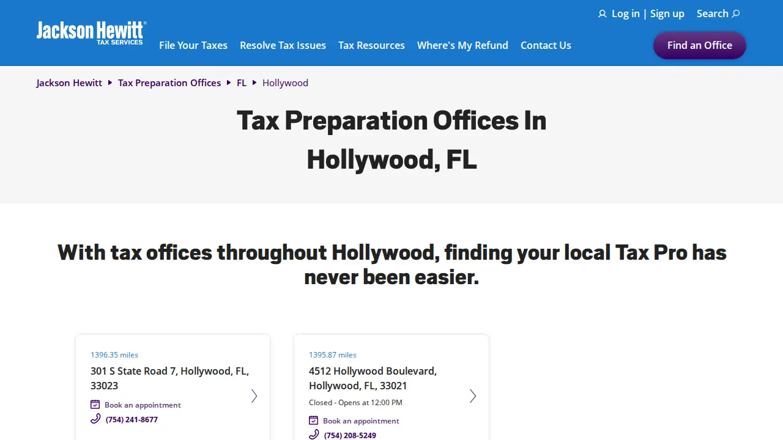Select address 4512 Hollywood Boulevard
The image size is (783, 440).
click(x=373, y=378)
